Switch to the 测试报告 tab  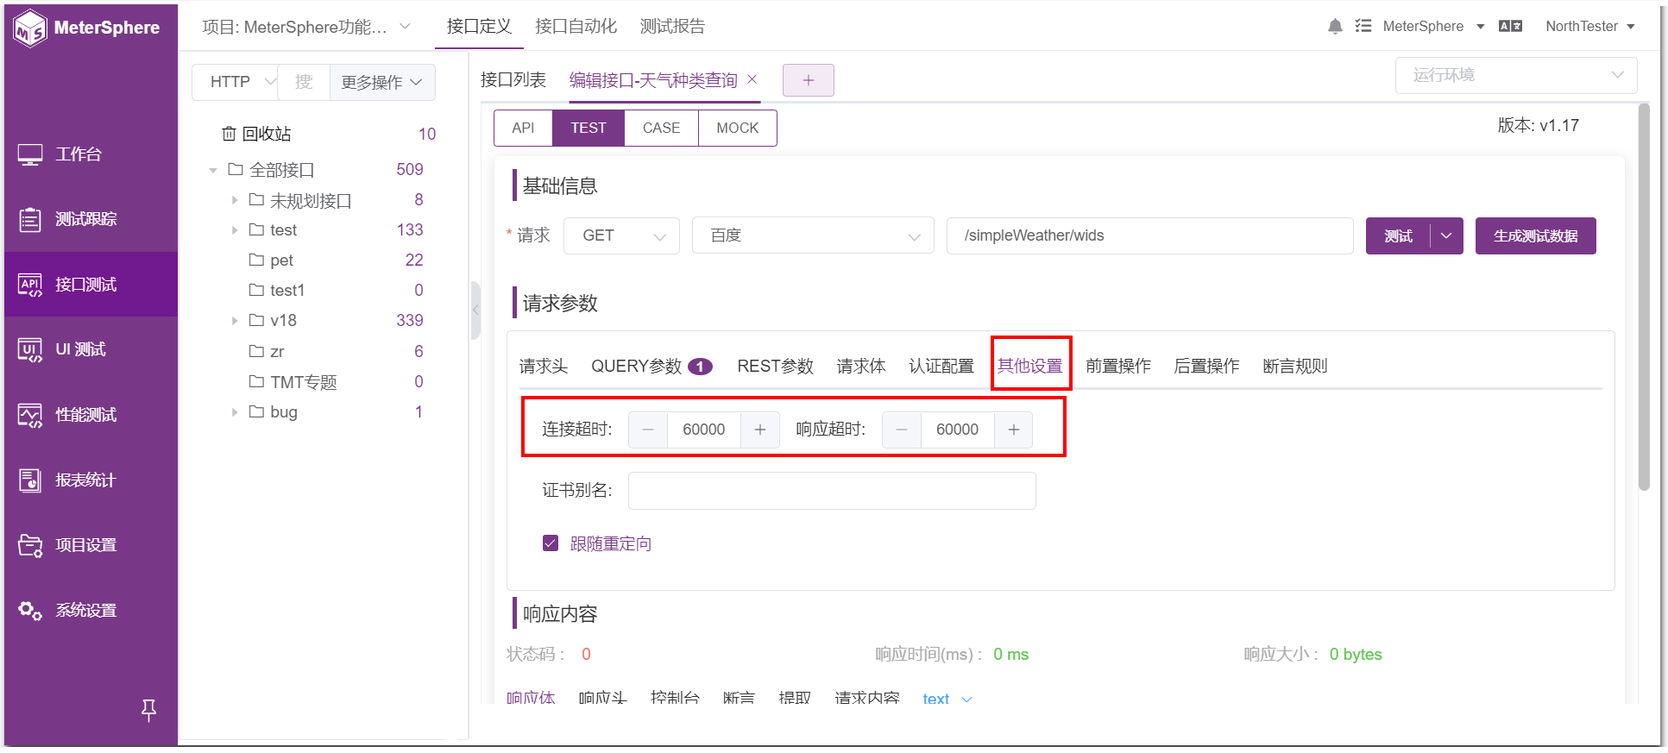672,27
